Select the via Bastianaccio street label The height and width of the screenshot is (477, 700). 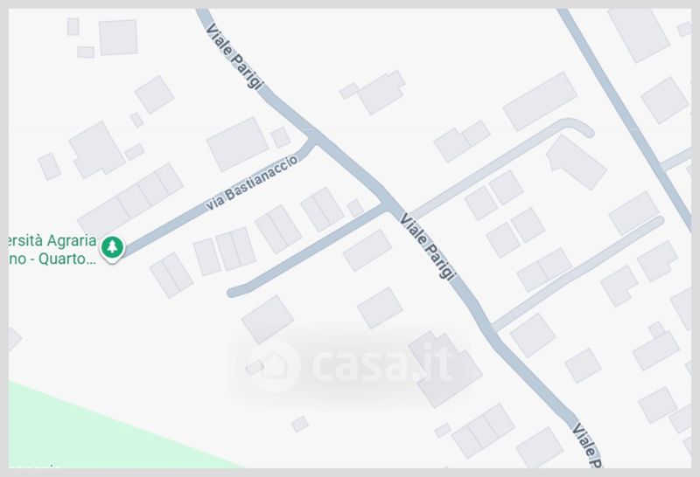pyautogui.click(x=252, y=183)
